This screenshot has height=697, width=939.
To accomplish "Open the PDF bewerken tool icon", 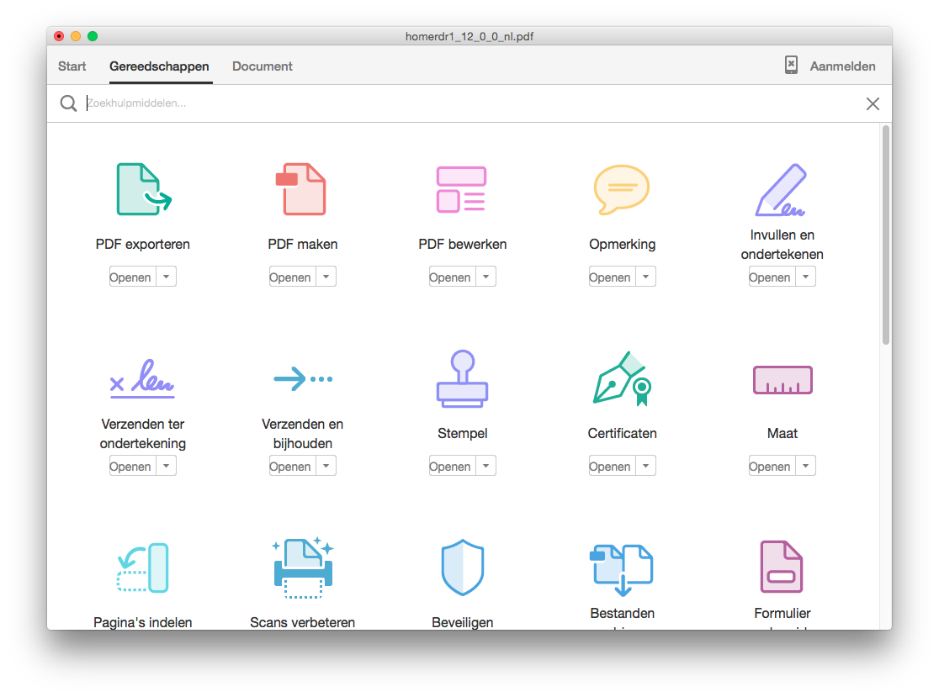I will (461, 189).
